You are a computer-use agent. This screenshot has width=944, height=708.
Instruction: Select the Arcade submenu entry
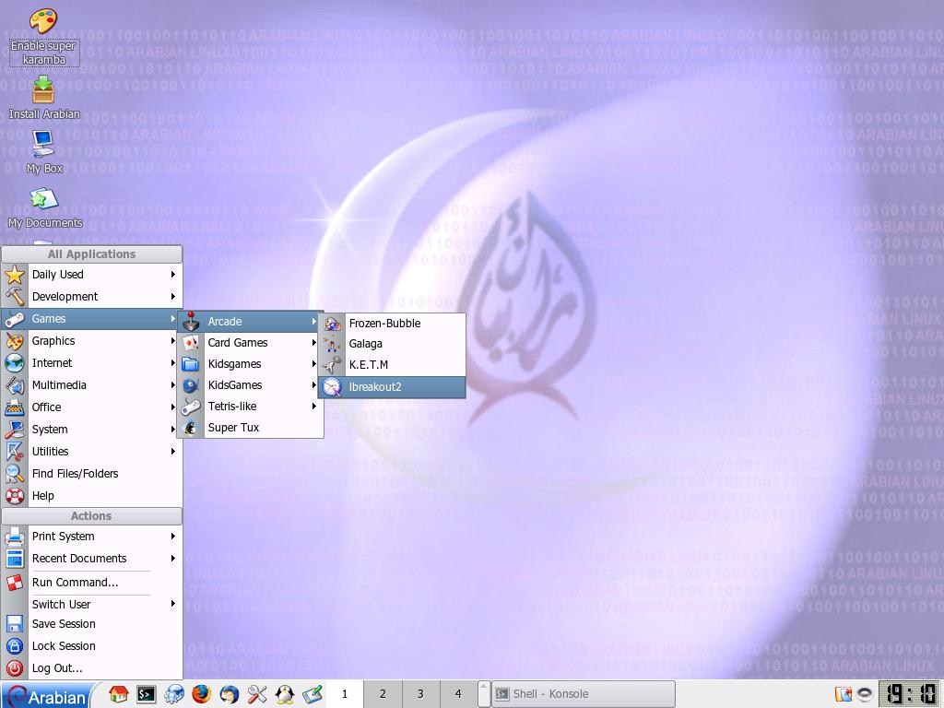251,322
